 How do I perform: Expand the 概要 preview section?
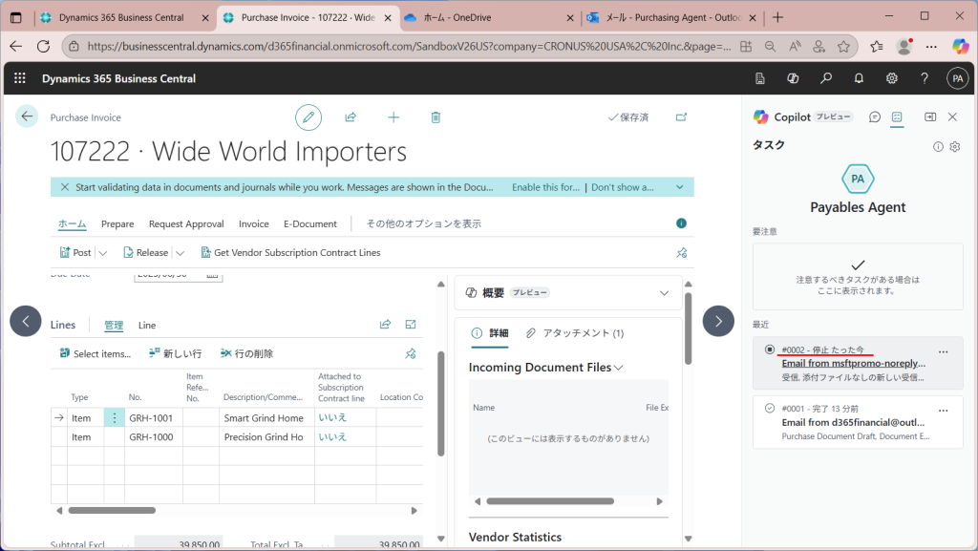tap(665, 293)
